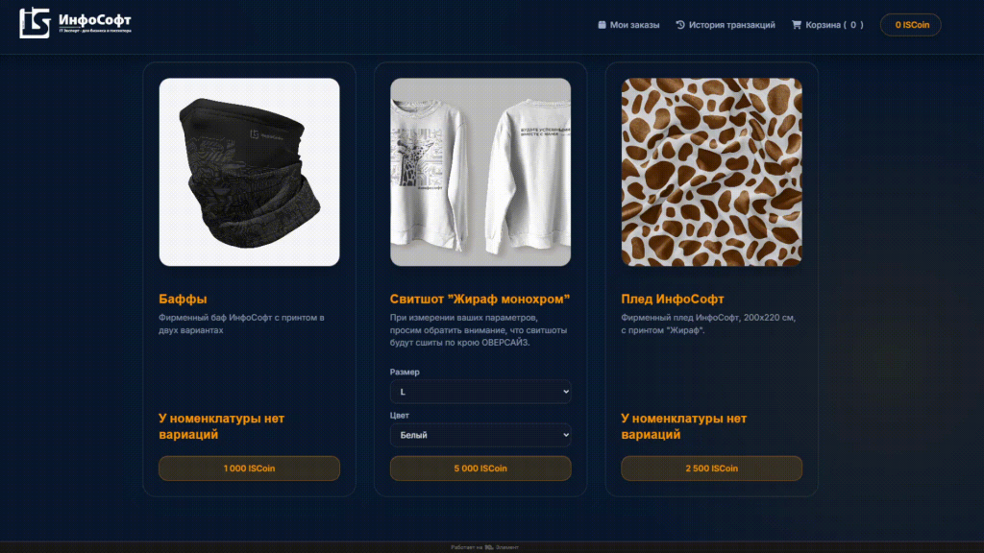984x553 pixels.
Task: Click the Размер dropdown arrow
Action: coord(565,392)
